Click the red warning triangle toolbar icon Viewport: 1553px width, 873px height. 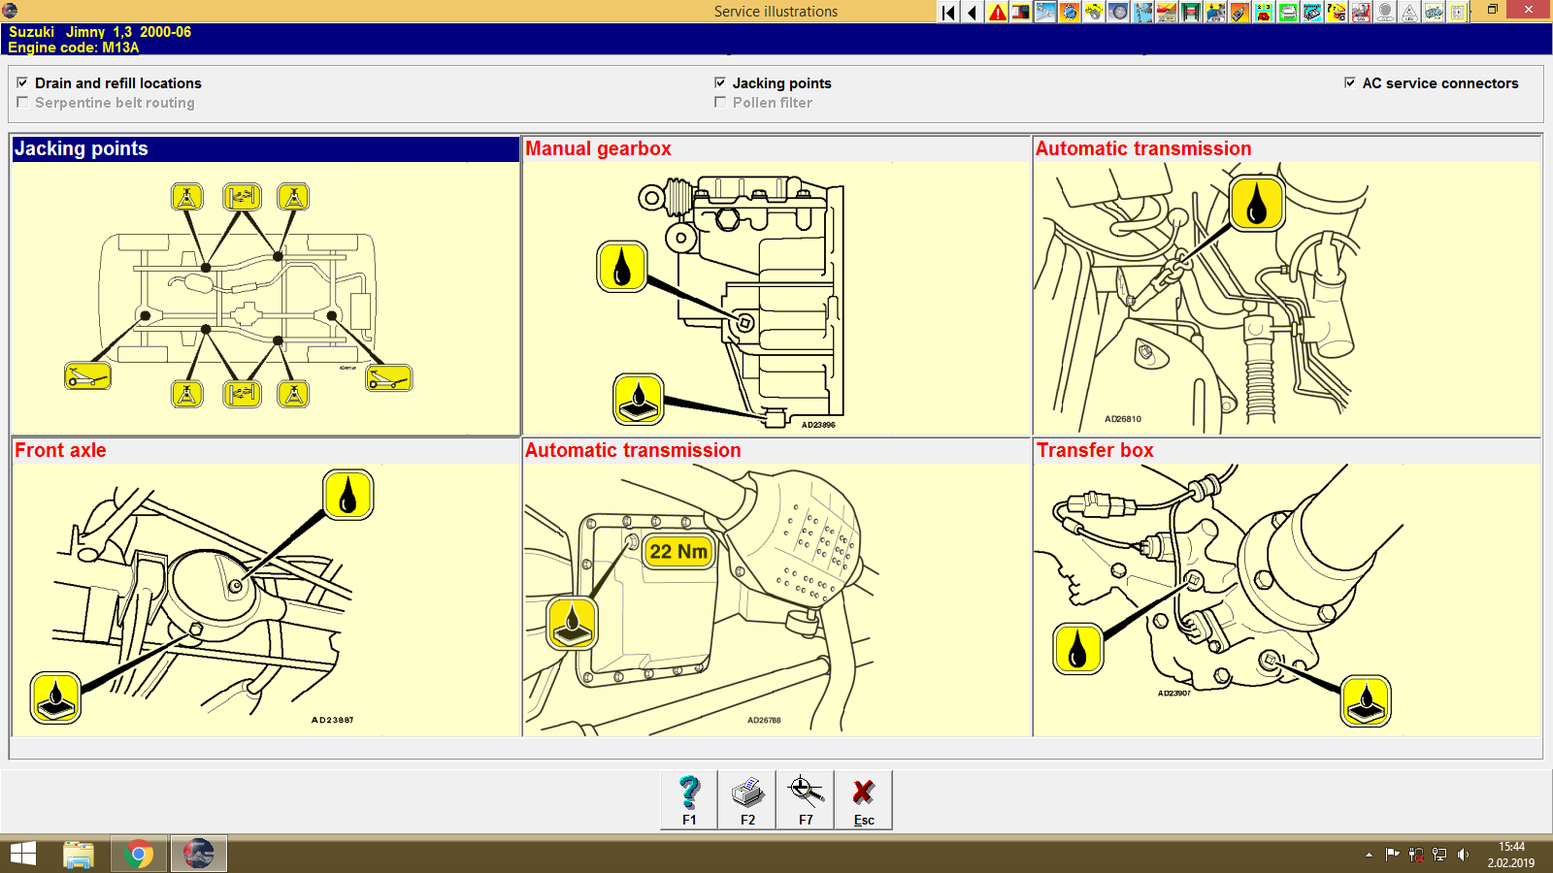(x=996, y=11)
